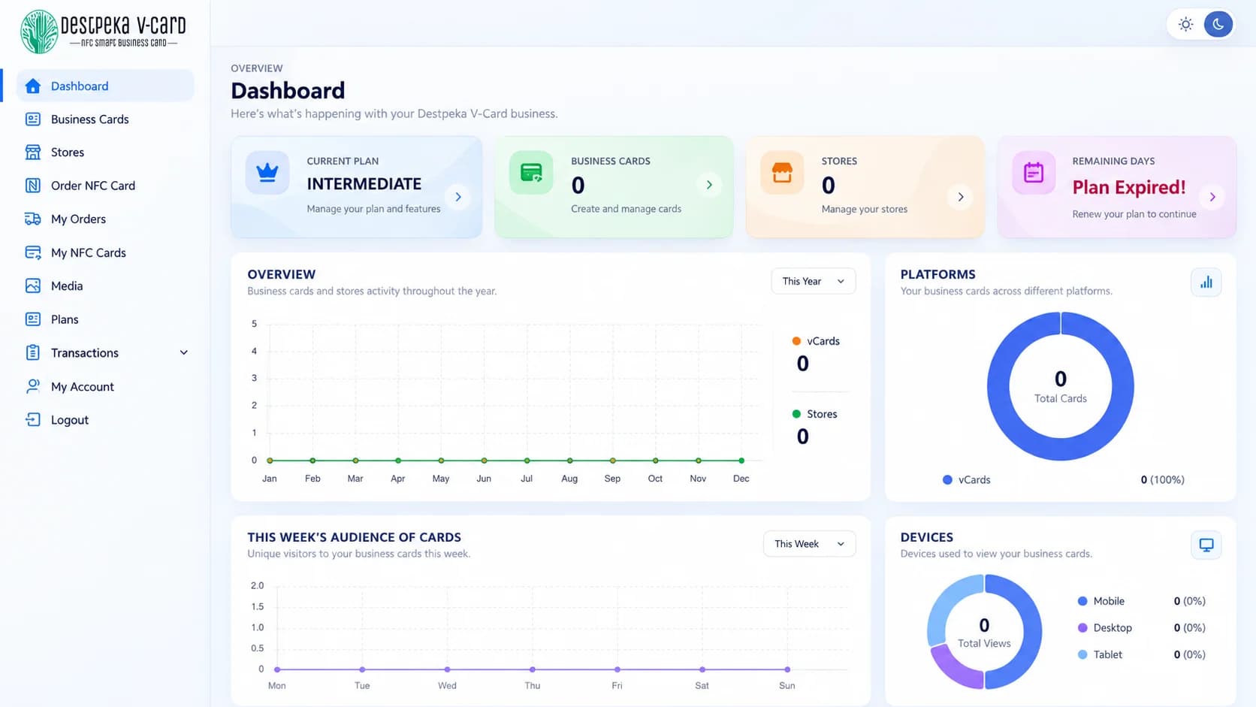1256x707 pixels.
Task: Click the My Account person icon
Action: point(32,386)
